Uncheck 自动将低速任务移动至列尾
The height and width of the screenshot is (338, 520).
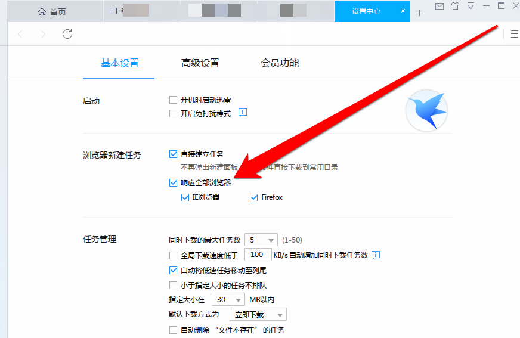click(x=173, y=271)
